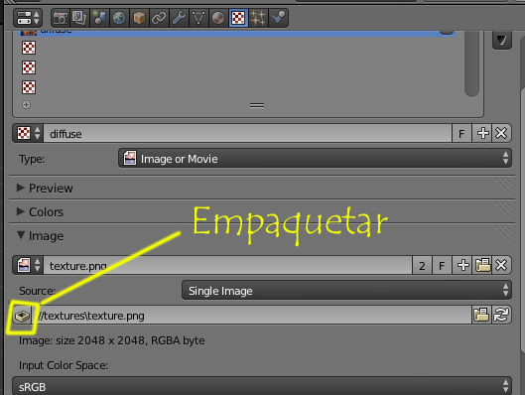Edit the diffuse texture name field
Image resolution: width=525 pixels, height=395 pixels.
pos(247,133)
